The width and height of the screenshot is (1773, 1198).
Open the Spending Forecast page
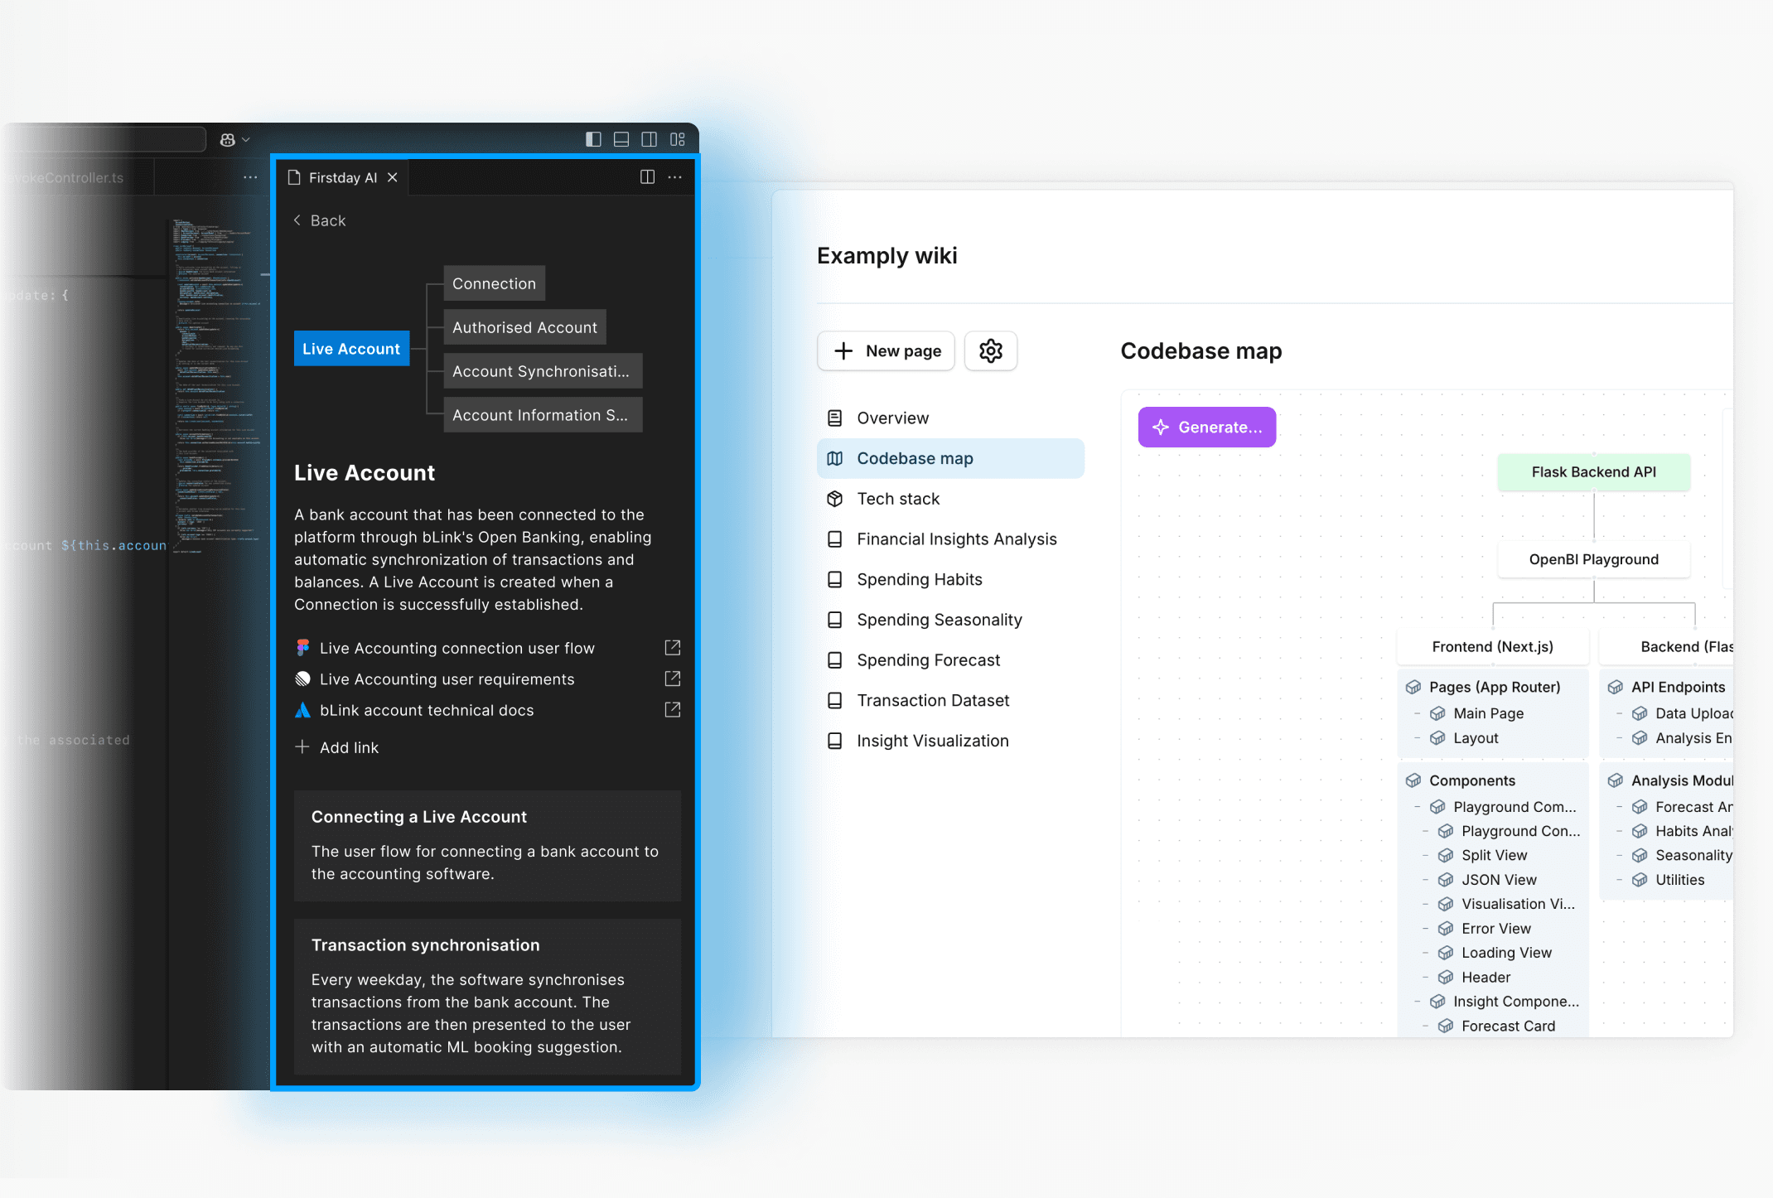(x=928, y=660)
